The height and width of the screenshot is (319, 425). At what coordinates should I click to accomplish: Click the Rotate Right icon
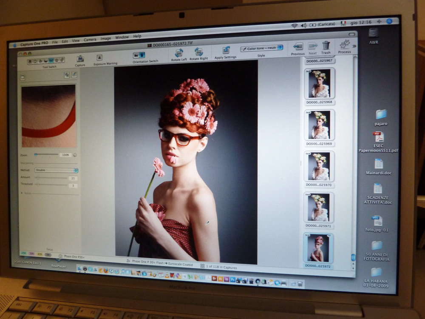(x=198, y=52)
